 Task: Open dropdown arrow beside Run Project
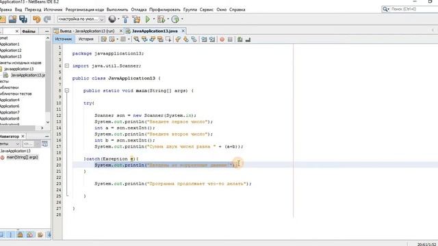point(154,19)
